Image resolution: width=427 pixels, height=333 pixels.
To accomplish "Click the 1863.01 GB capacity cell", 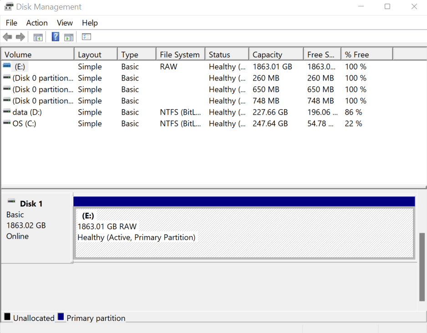I will (x=272, y=67).
